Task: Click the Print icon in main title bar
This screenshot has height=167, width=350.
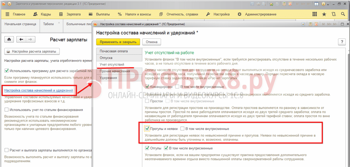Action: tap(258, 4)
